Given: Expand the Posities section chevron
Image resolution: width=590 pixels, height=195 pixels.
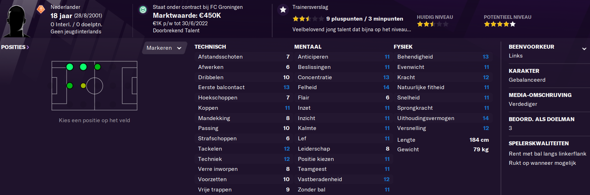Looking at the screenshot, I should (28, 47).
